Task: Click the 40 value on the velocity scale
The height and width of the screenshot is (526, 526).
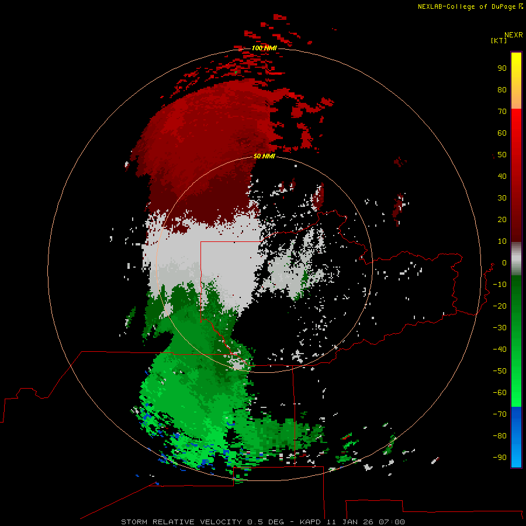Action: (502, 176)
